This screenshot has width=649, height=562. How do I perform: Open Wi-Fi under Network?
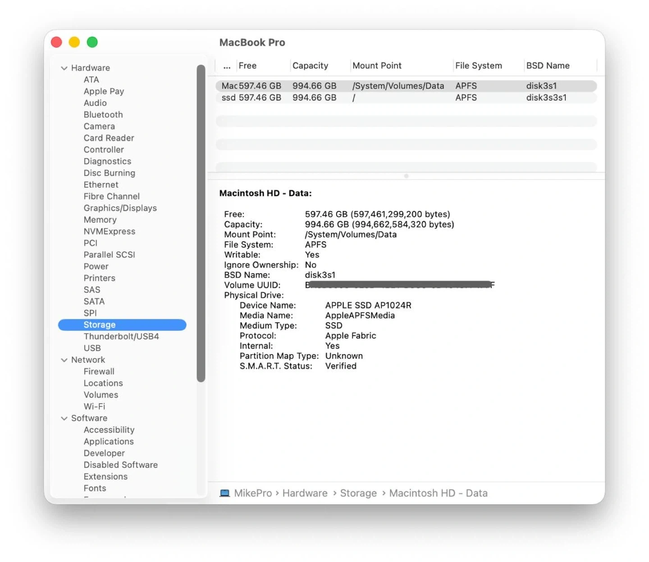click(94, 406)
